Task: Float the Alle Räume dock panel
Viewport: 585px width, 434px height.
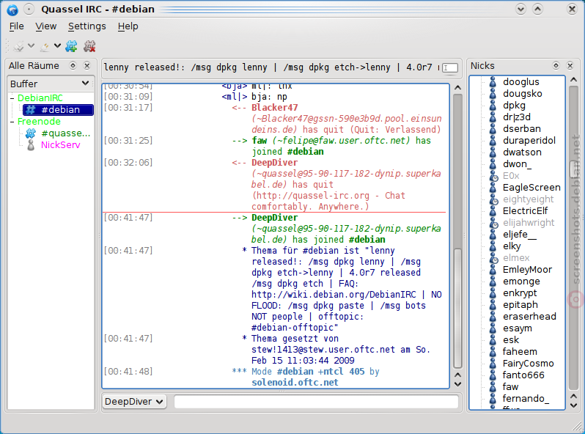Action: (73, 66)
